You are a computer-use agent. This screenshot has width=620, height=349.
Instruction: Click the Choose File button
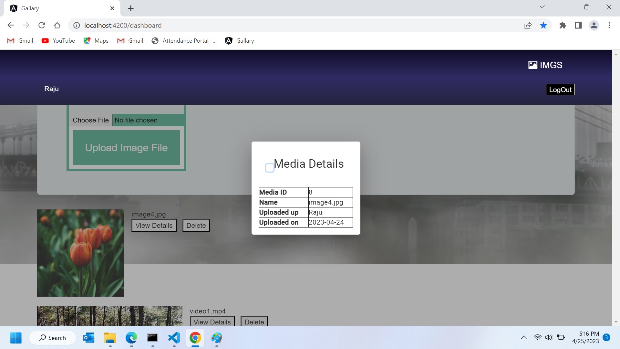[x=91, y=120]
